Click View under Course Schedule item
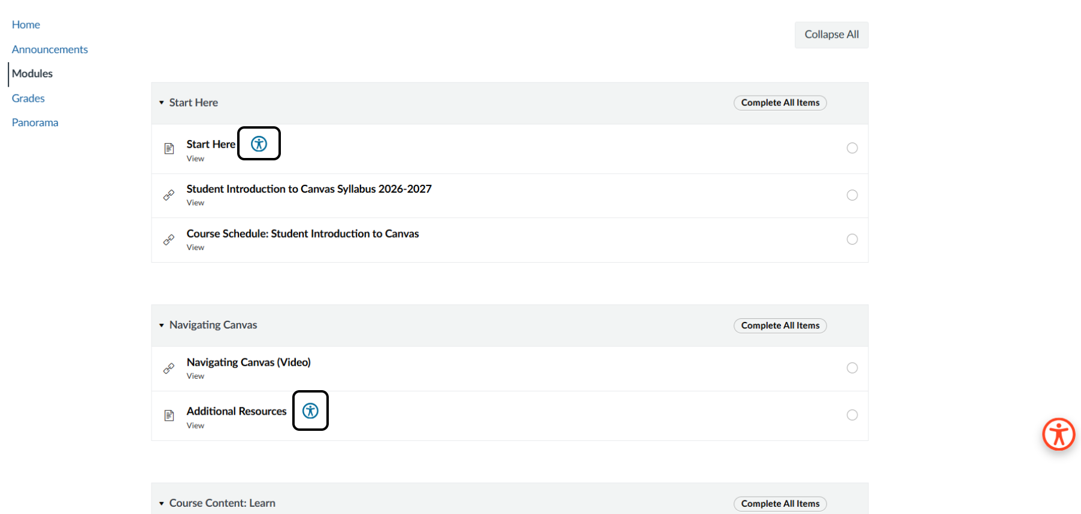The height and width of the screenshot is (514, 1081). 195,248
